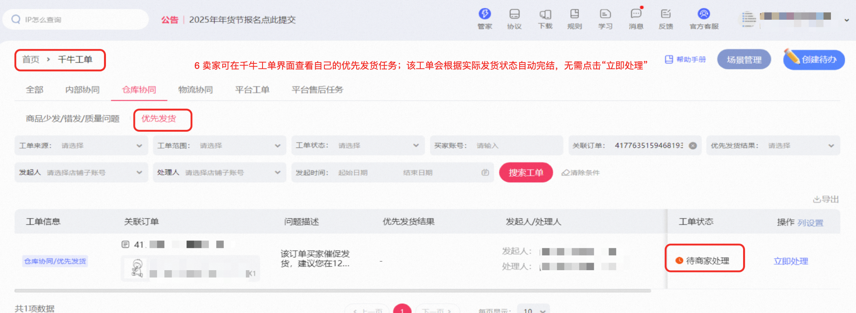Switch to the 平台售后任务 tab
The height and width of the screenshot is (313, 856).
click(317, 90)
